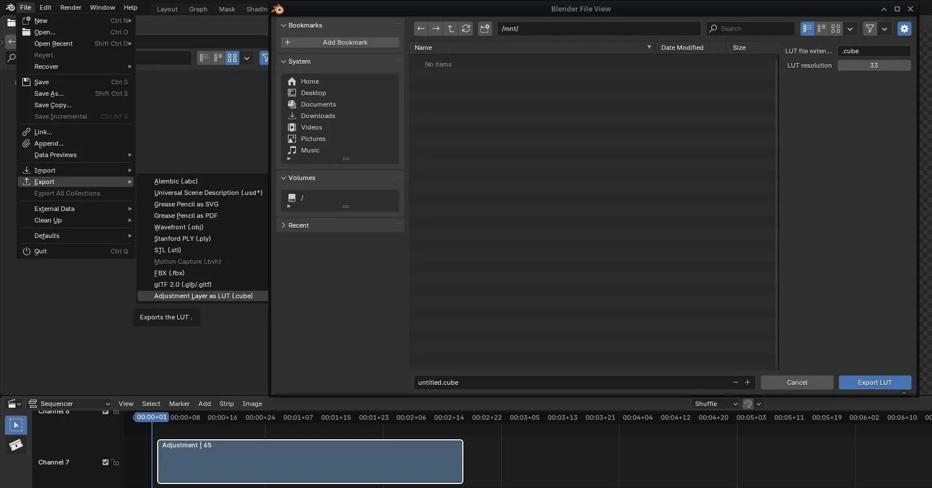Go back to previous folder in file browser
This screenshot has height=488, width=932.
point(421,29)
